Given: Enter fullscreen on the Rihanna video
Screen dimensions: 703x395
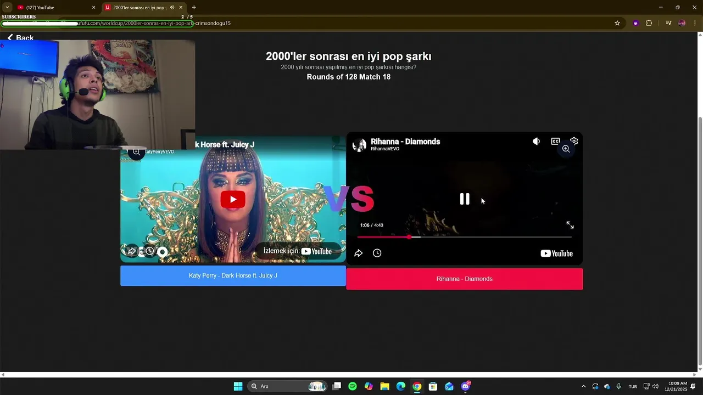Looking at the screenshot, I should [570, 225].
